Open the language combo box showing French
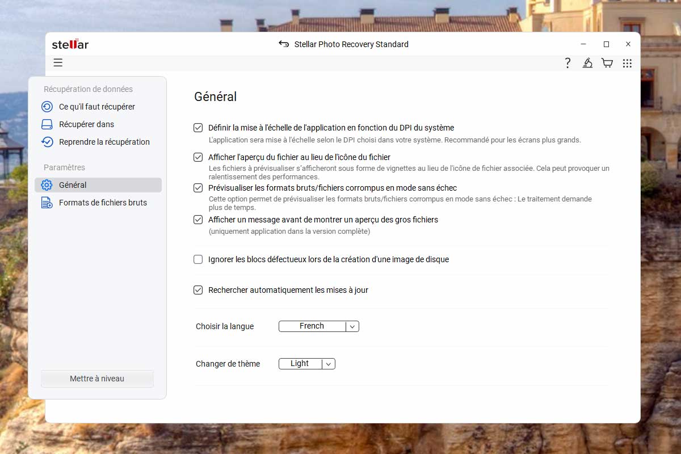 (x=312, y=326)
